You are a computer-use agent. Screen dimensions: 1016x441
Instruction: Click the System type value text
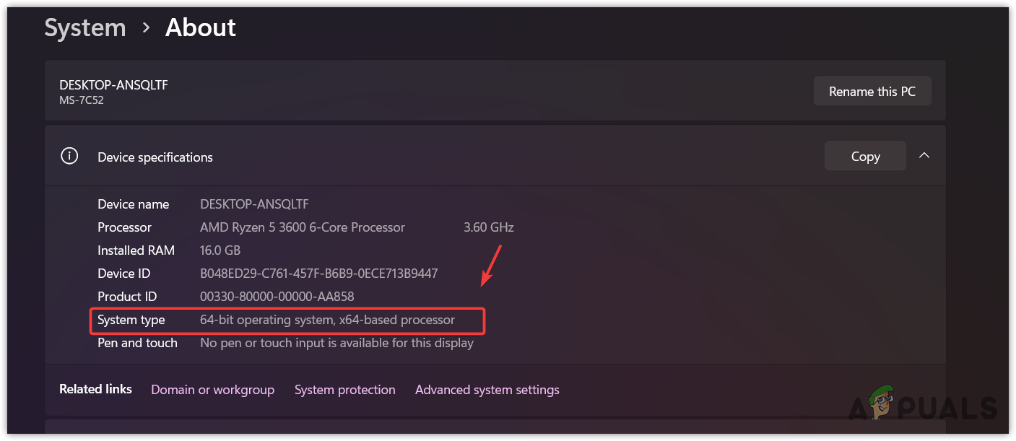coord(327,320)
